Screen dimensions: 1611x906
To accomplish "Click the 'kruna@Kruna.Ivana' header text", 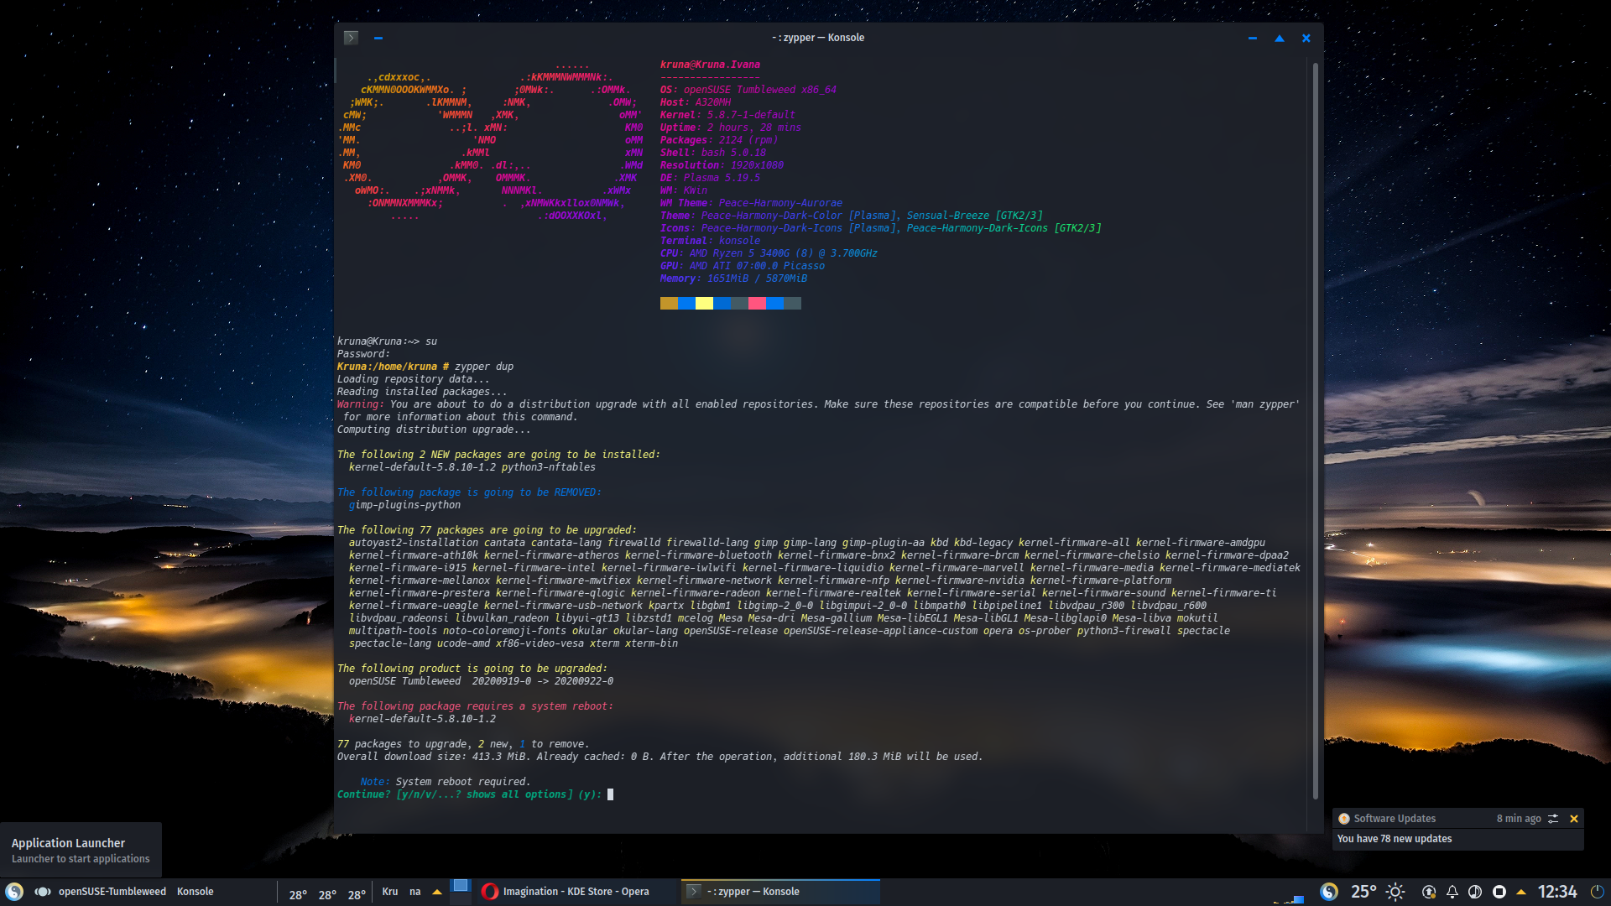I will tap(710, 65).
